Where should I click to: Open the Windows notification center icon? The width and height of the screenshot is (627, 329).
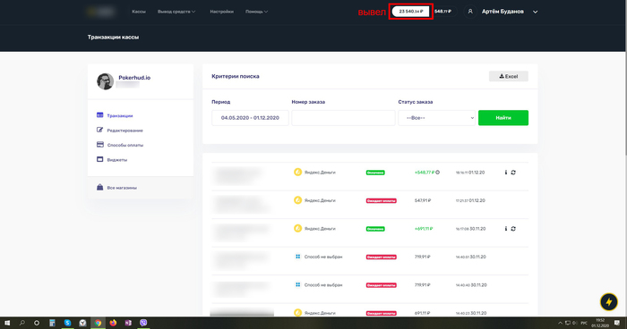(617, 323)
